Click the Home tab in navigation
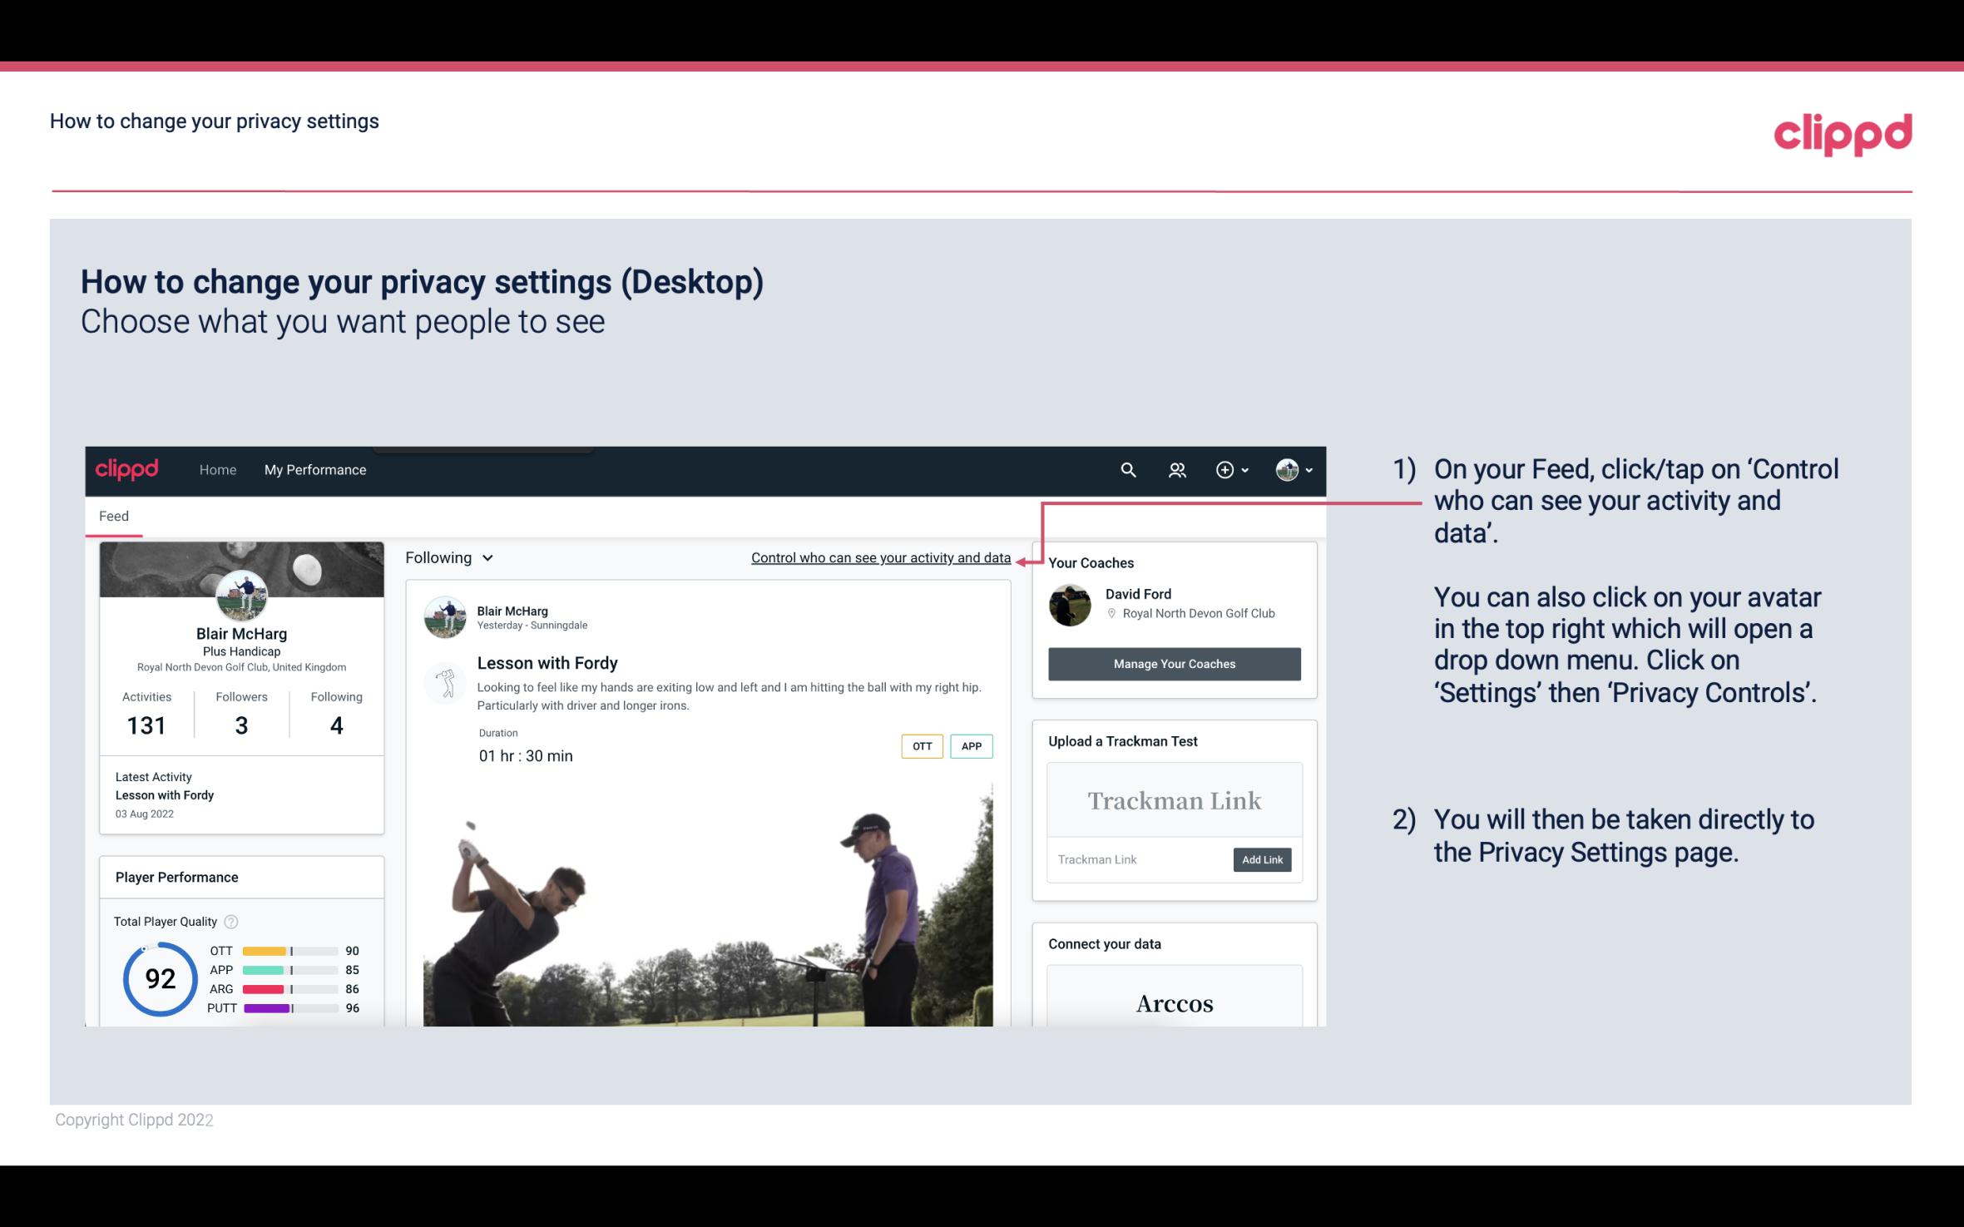The height and width of the screenshot is (1227, 1964). pyautogui.click(x=216, y=469)
